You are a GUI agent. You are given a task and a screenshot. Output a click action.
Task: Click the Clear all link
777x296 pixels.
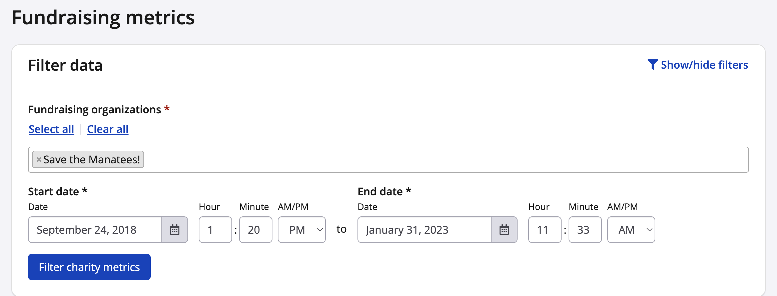108,129
